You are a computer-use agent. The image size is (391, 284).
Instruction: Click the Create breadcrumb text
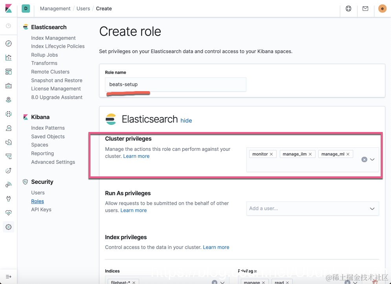tap(104, 9)
